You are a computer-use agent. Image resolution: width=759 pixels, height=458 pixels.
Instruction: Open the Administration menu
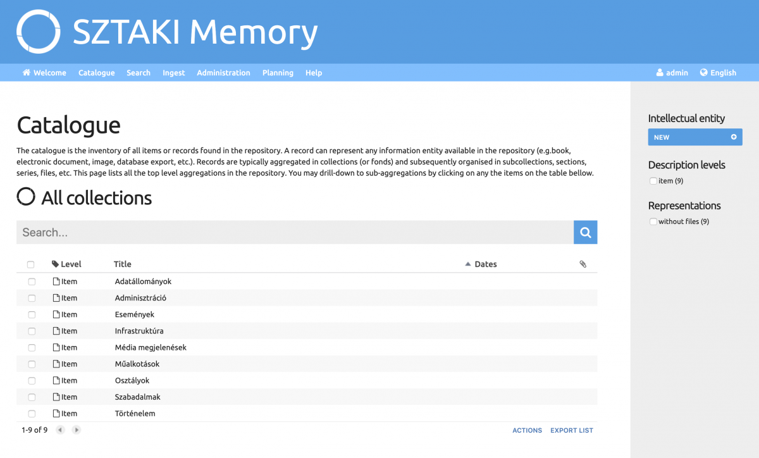223,73
